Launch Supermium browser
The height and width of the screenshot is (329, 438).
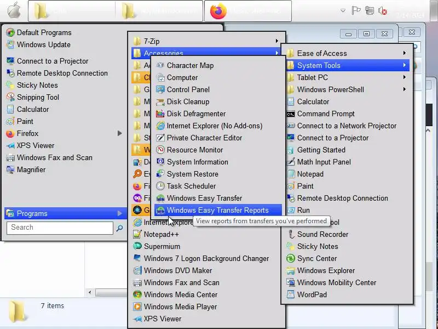tap(207, 246)
